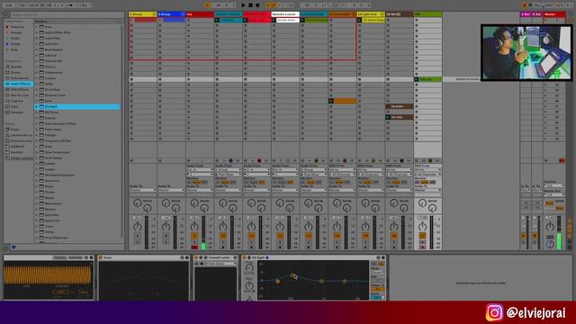Screen dimensions: 576x324
Task: Select the 15 Light lead track header
Action: coord(371,14)
